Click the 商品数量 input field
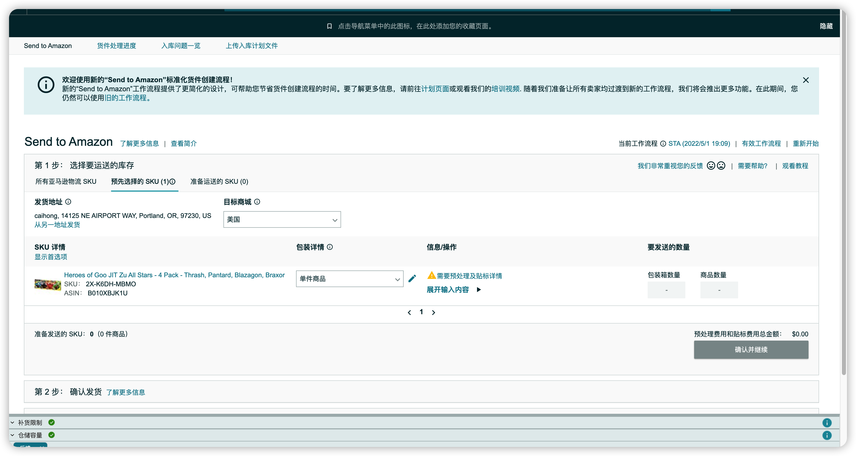This screenshot has height=456, width=856. click(719, 290)
